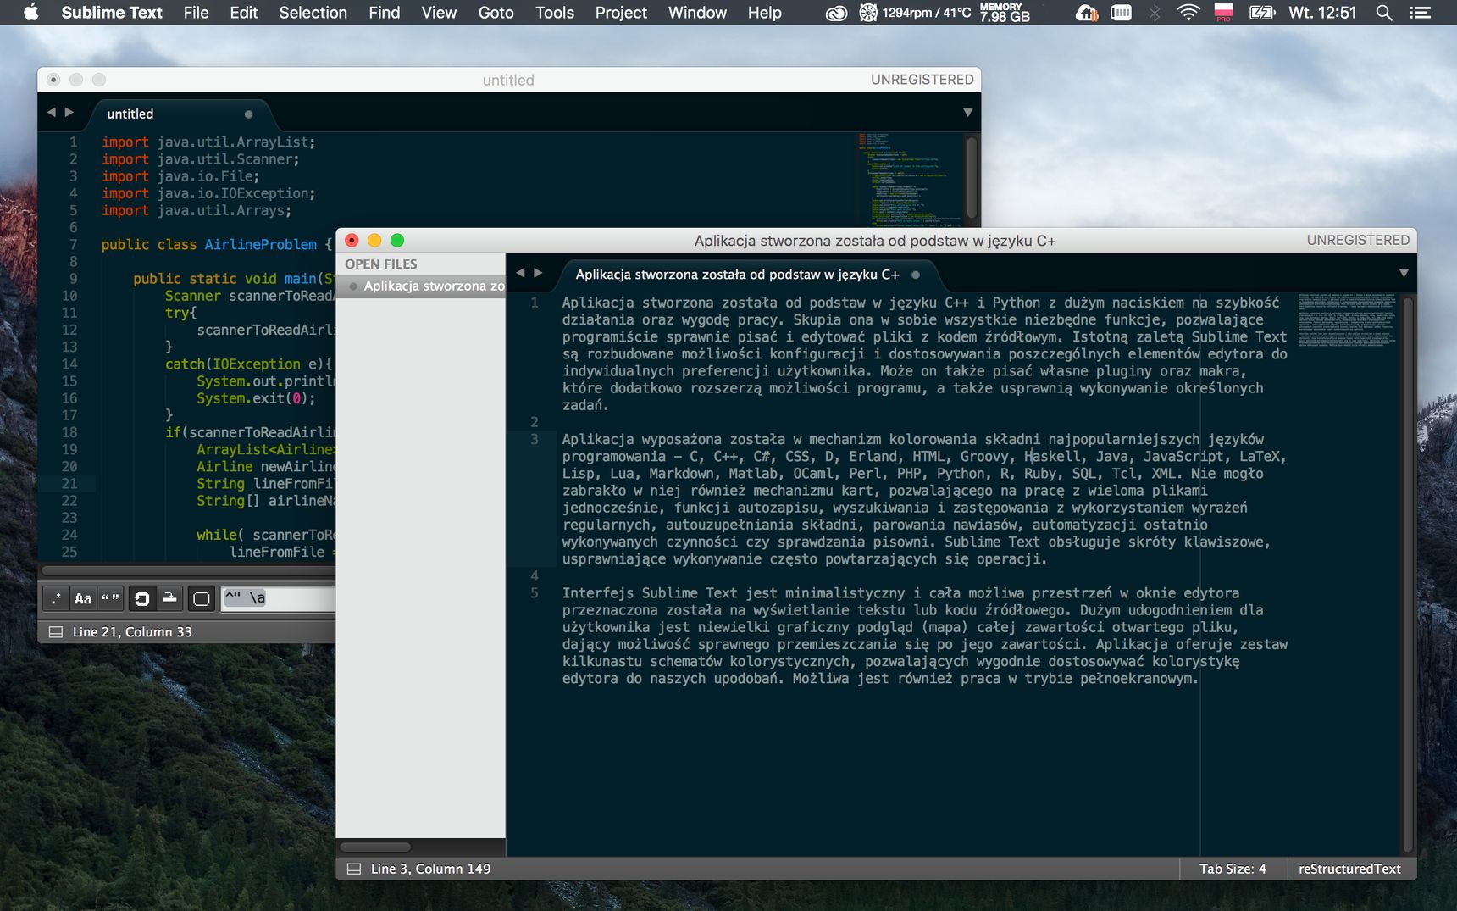Open panel switcher icon in untitled window status bar
Viewport: 1457px width, 911px height.
click(x=56, y=632)
